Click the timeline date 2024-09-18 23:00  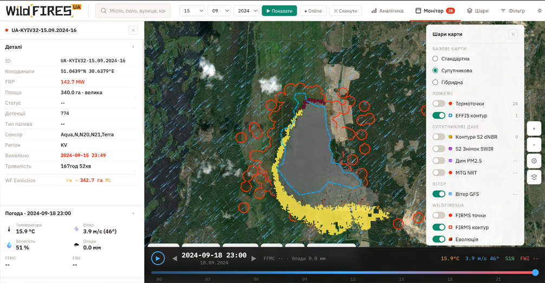coord(214,255)
